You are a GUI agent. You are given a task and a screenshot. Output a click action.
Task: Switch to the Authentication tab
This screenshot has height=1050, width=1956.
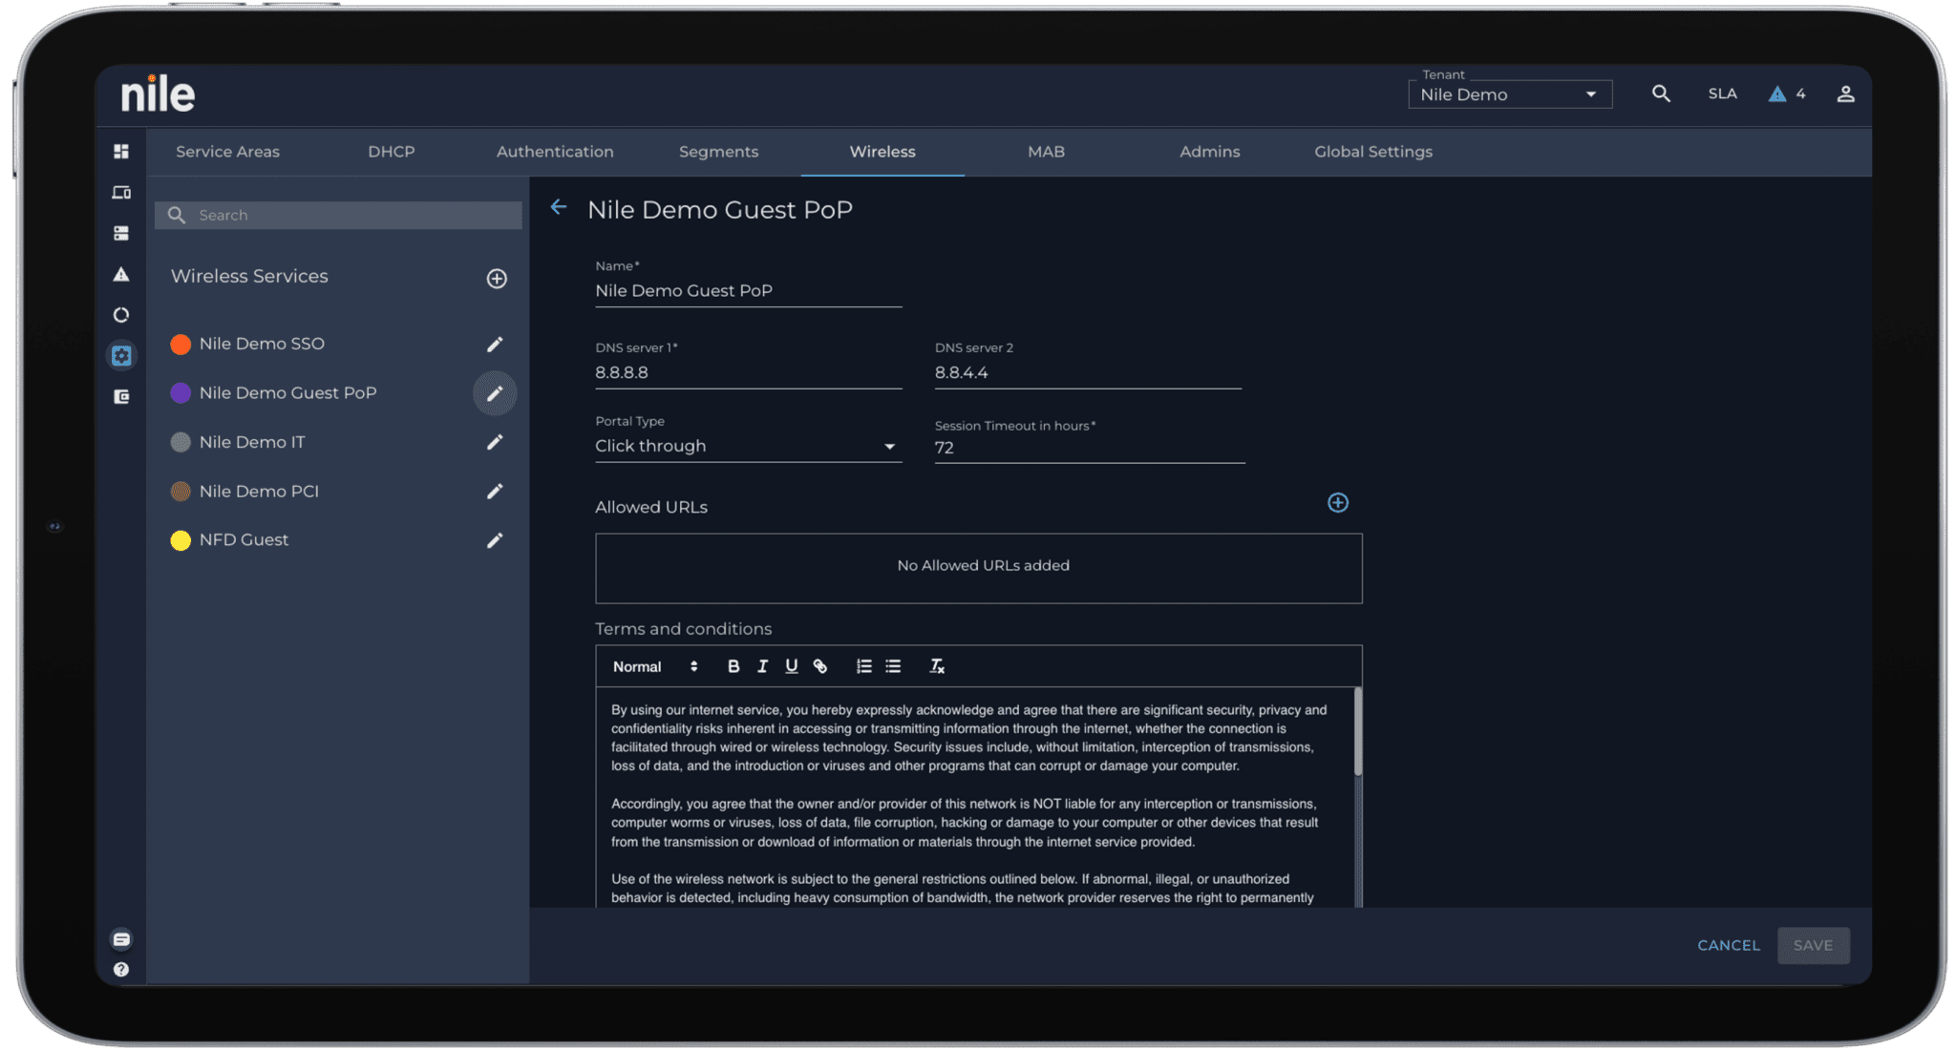pyautogui.click(x=555, y=152)
